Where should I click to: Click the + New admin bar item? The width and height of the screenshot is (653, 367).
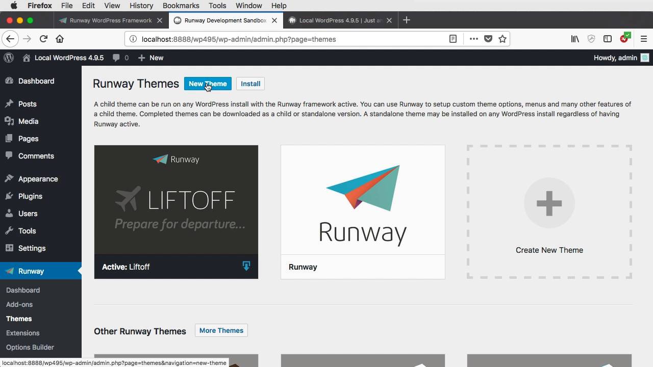(x=151, y=58)
